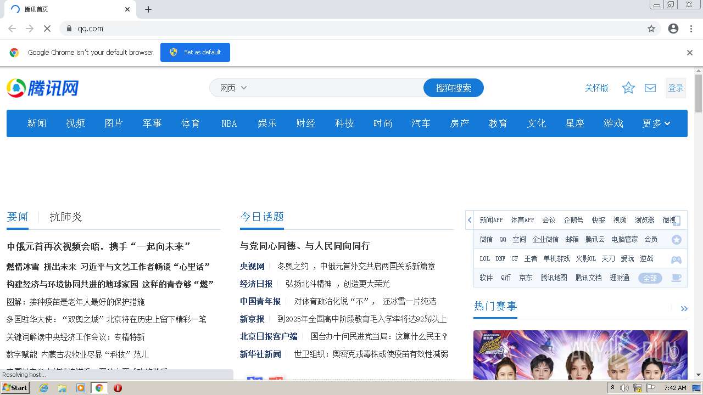This screenshot has width=703, height=395.
Task: Open a new browser tab
Action: coord(148,9)
